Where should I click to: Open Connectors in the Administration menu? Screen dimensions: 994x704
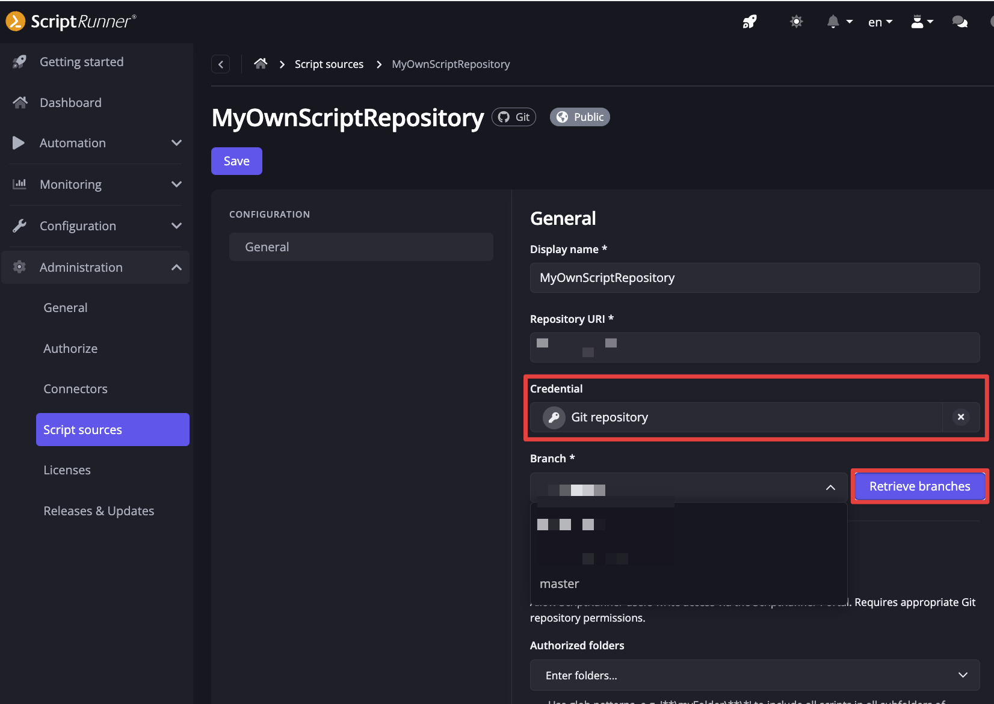(x=75, y=389)
